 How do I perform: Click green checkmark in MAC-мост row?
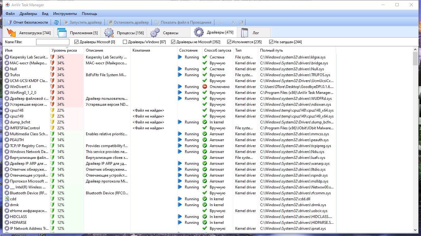[205, 63]
